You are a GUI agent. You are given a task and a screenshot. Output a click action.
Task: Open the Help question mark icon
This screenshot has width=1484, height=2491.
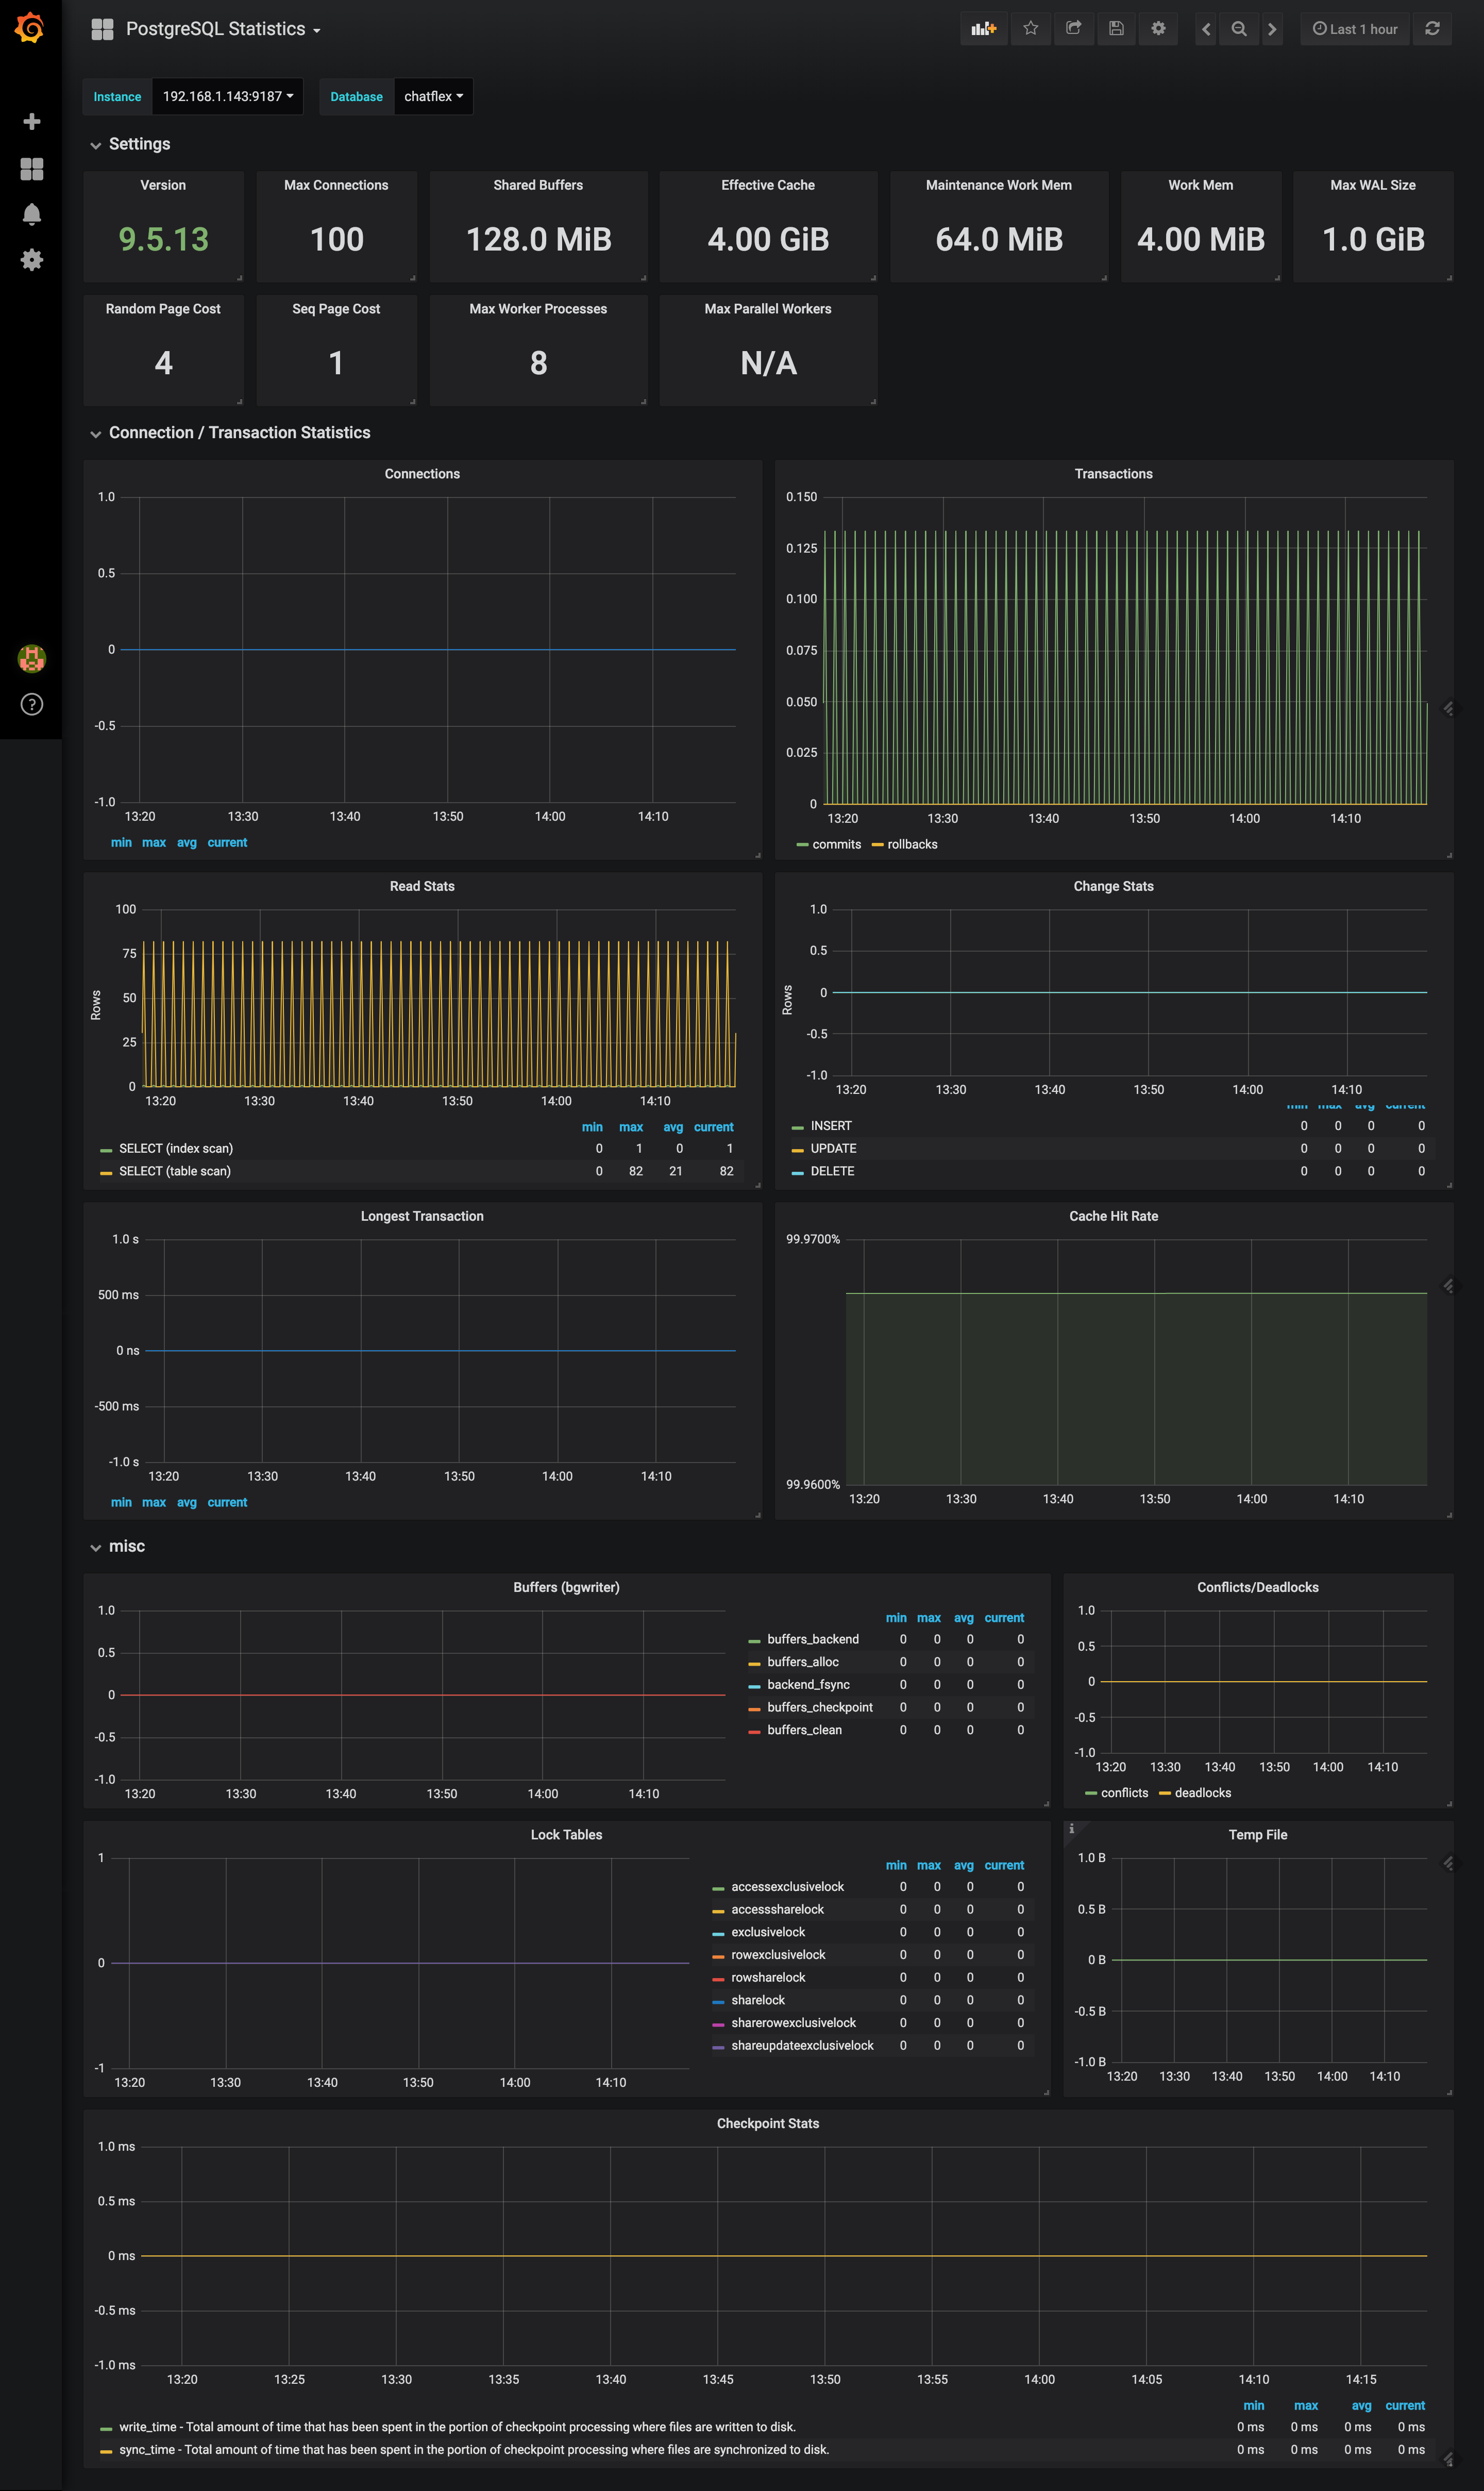point(31,704)
